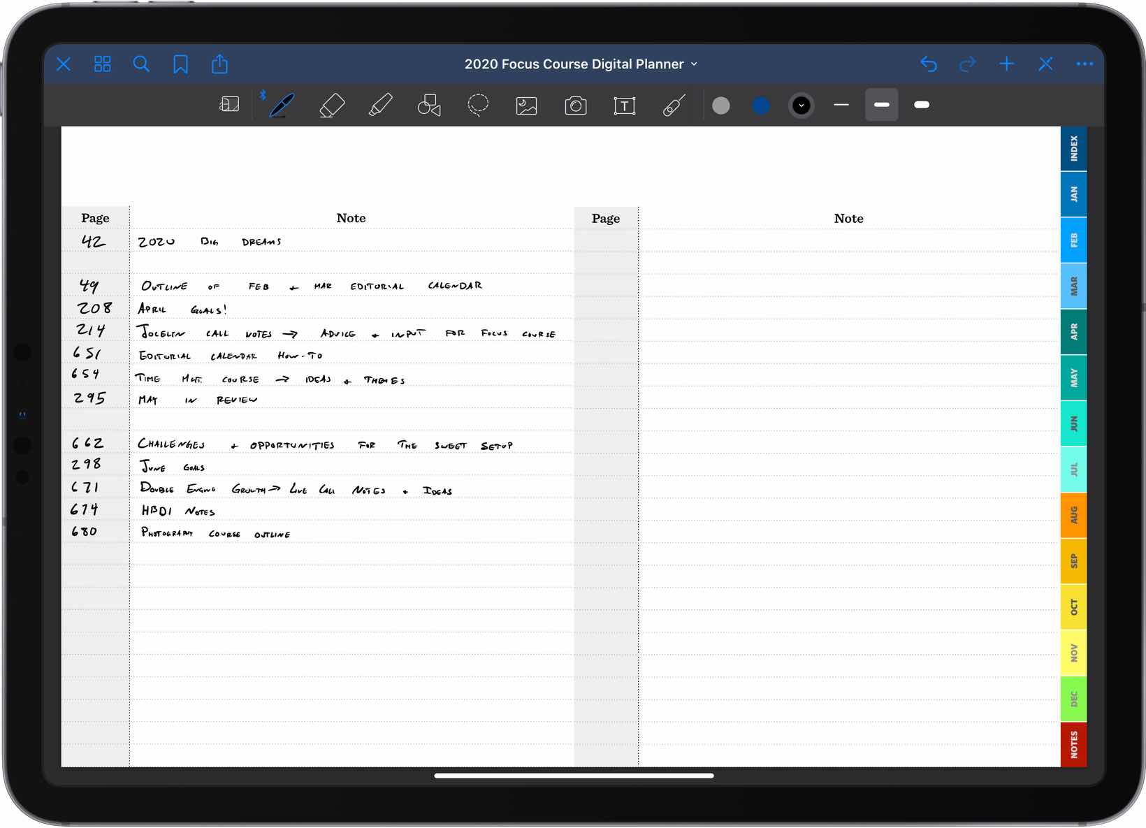Tap the home indicator bar

[x=574, y=776]
